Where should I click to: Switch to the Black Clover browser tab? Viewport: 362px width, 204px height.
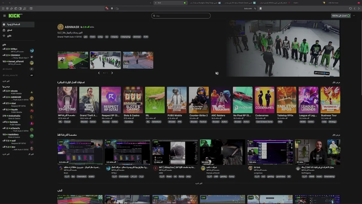[x=240, y=3]
